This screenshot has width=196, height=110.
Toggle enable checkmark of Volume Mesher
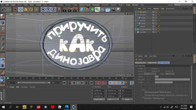coord(156,29)
